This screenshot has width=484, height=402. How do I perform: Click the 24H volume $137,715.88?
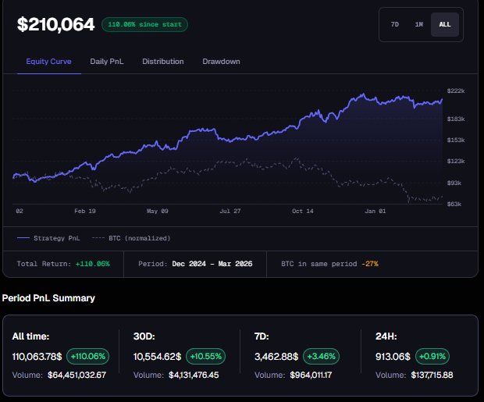(432, 375)
